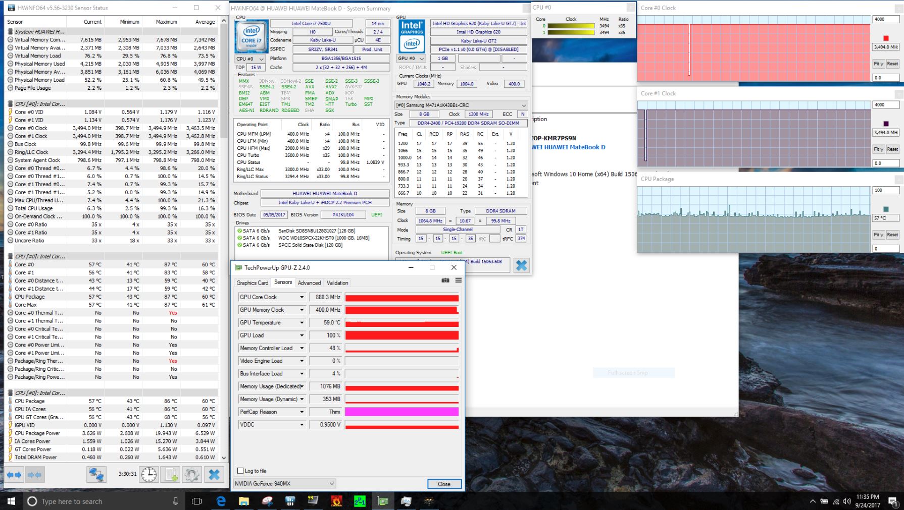
Task: Open the Samsung memory module dropdown
Action: [x=461, y=105]
